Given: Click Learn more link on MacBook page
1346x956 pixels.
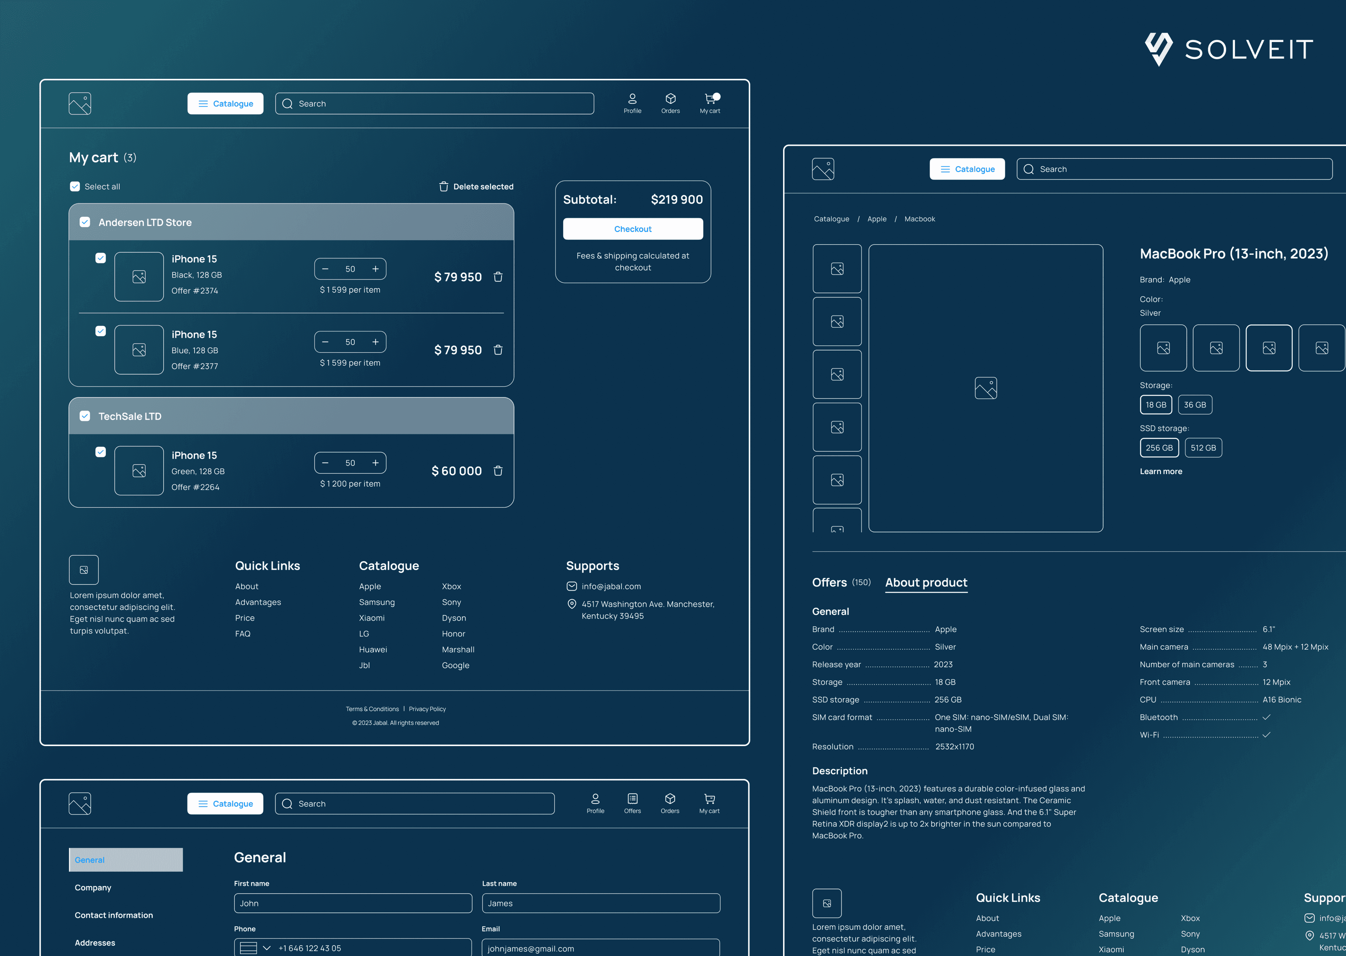Looking at the screenshot, I should coord(1161,472).
